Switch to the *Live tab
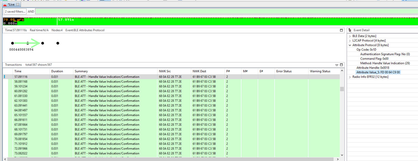This screenshot has height=161, width=418. [11, 5]
